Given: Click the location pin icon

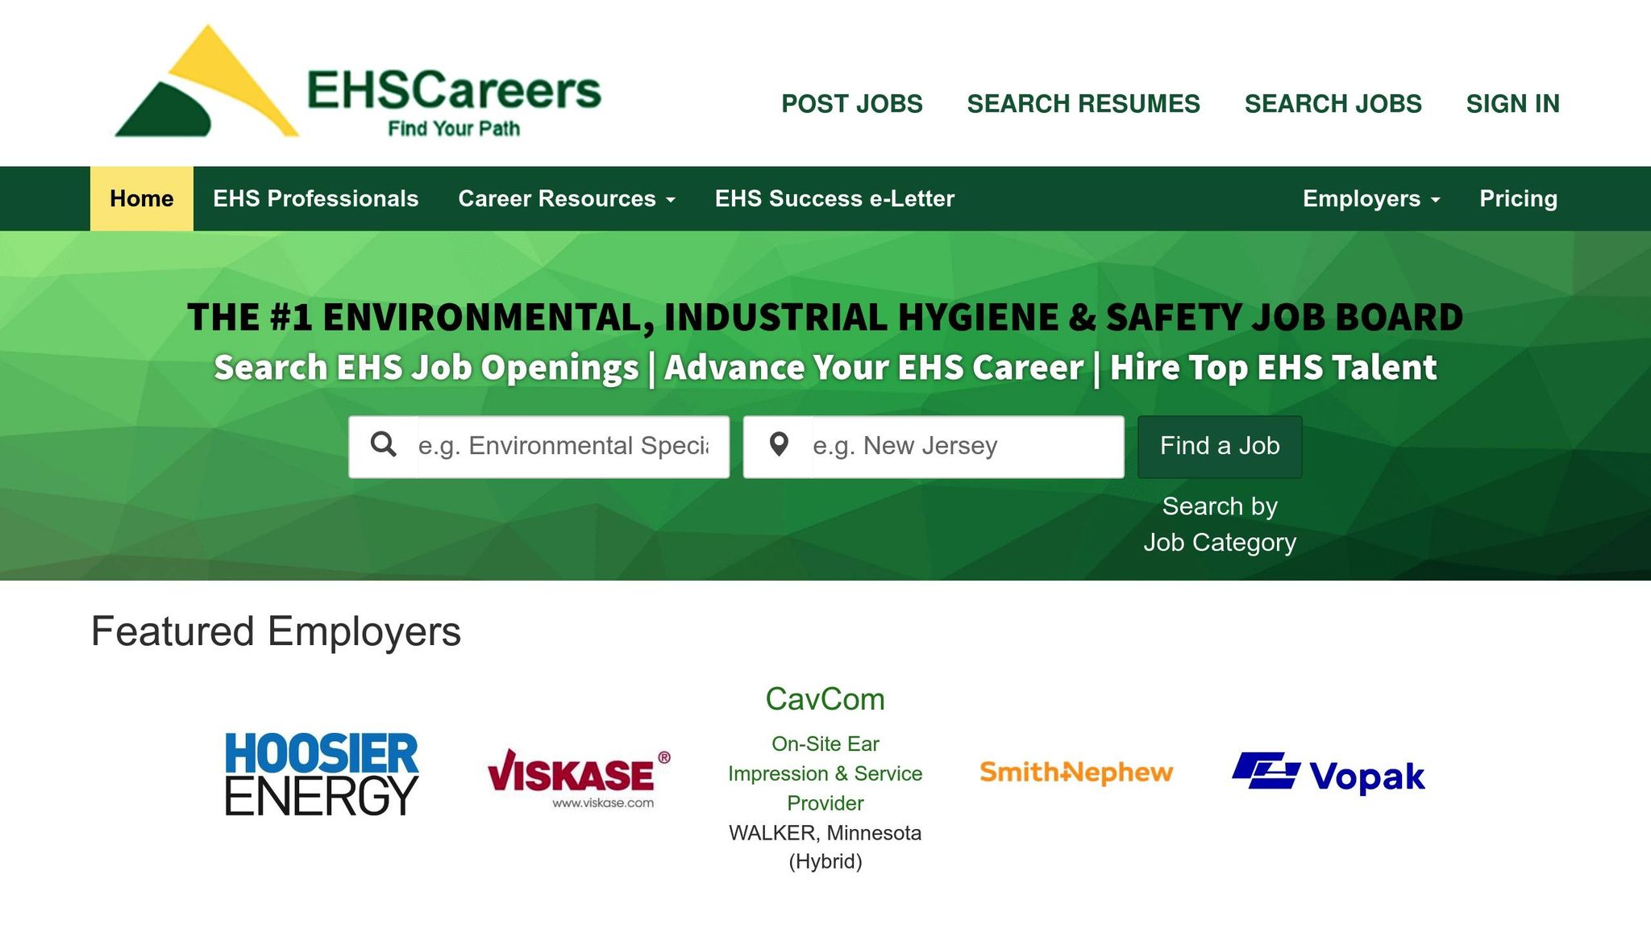Looking at the screenshot, I should pos(780,445).
